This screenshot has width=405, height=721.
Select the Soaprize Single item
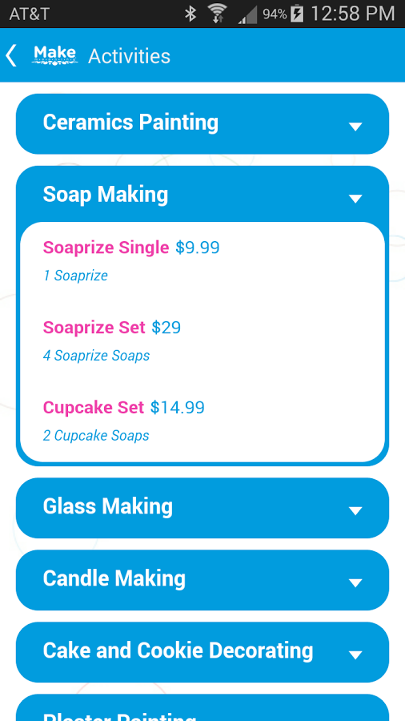pyautogui.click(x=202, y=260)
